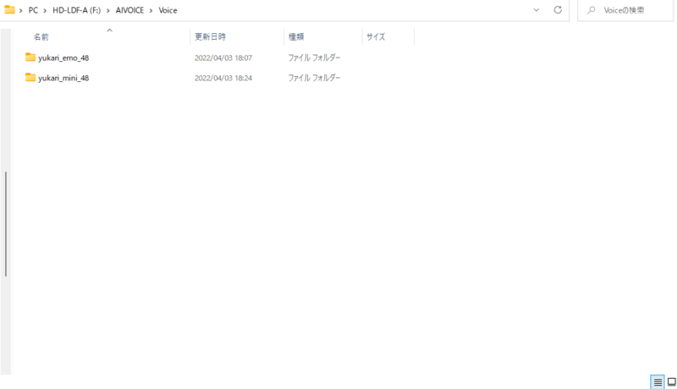
Task: Click the search magnifier icon
Action: (x=592, y=10)
